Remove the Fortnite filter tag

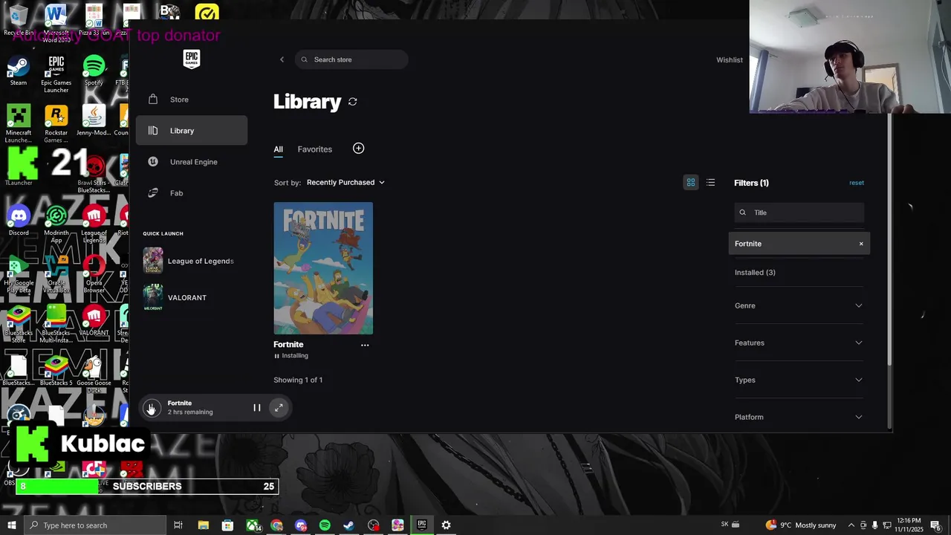(x=862, y=244)
